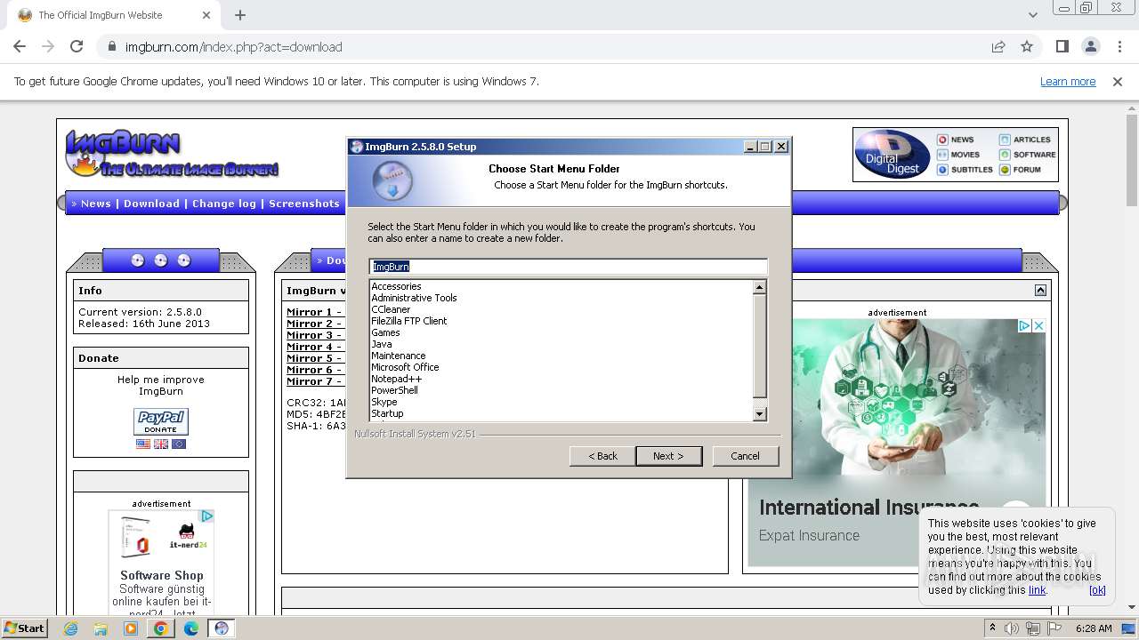
Task: Dismiss the Chrome update banner
Action: (1118, 81)
